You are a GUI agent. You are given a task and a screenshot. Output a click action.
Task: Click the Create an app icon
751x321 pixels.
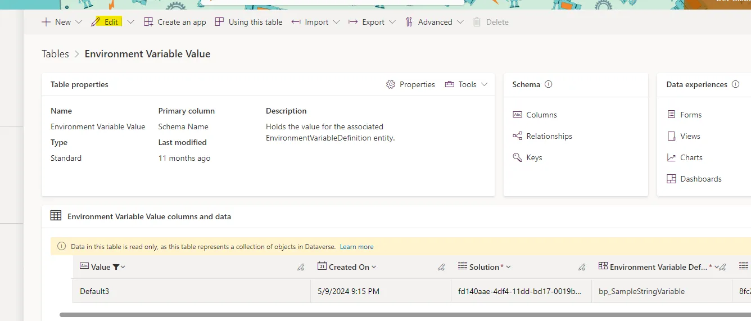pos(148,22)
